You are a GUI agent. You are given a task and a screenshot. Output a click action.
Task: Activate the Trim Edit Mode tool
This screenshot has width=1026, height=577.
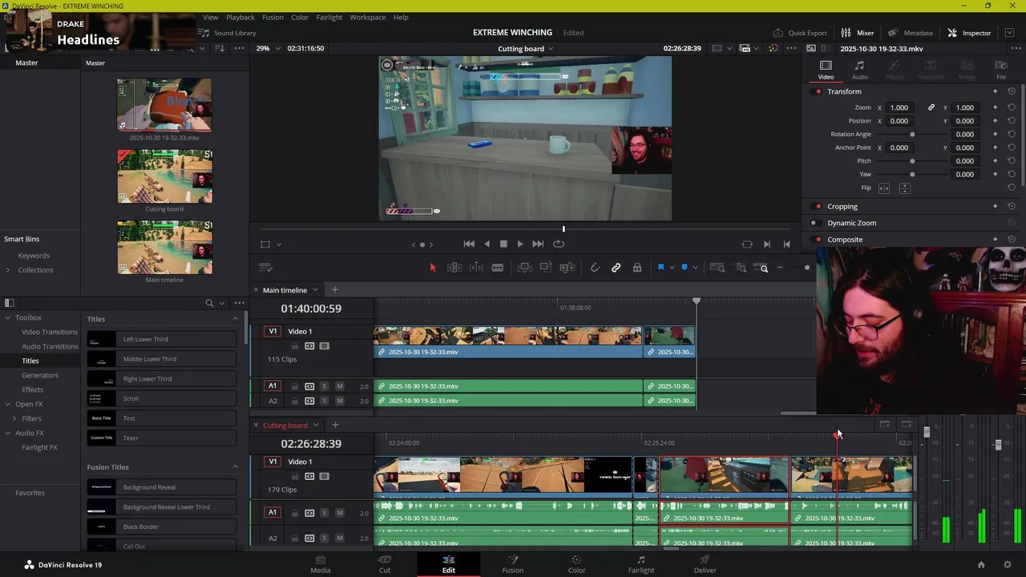tap(454, 268)
